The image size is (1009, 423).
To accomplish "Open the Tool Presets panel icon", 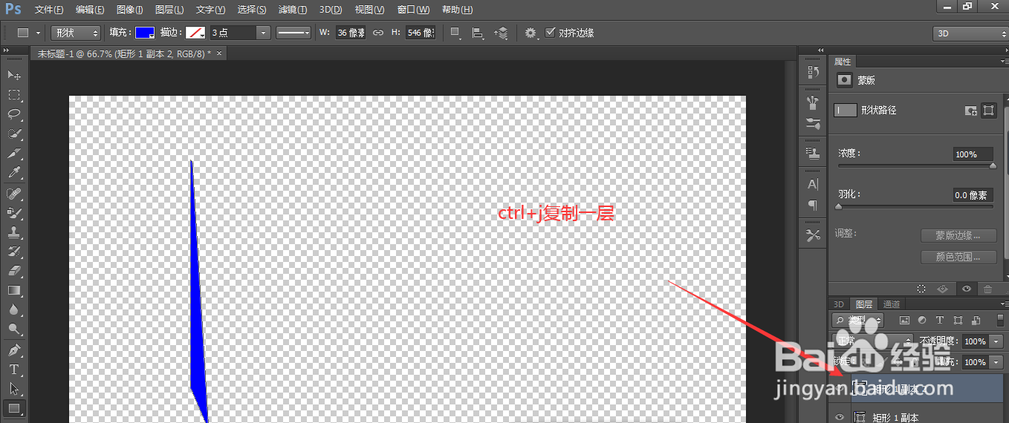I will [813, 235].
